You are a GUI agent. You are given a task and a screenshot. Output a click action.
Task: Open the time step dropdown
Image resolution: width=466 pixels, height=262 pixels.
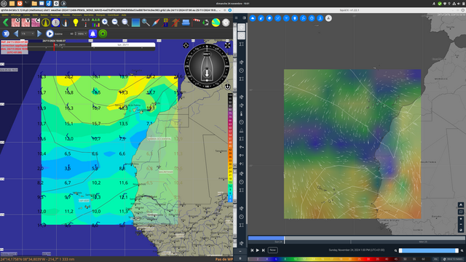click(x=28, y=33)
